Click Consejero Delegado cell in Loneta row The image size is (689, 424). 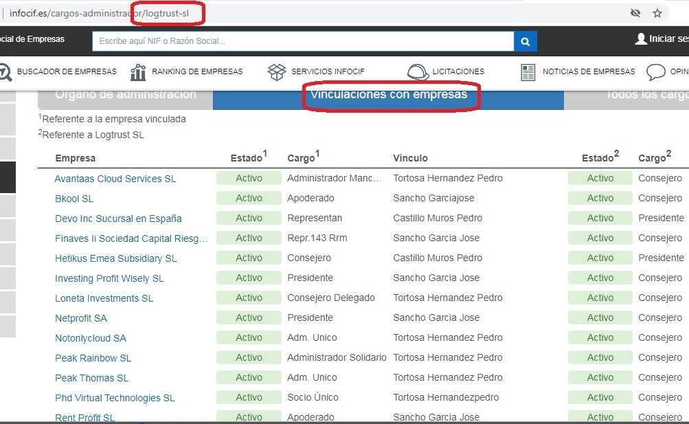(x=331, y=298)
